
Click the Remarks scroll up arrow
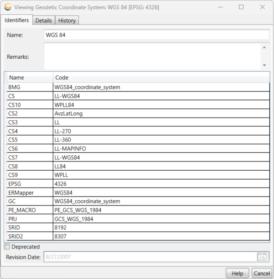[264, 47]
